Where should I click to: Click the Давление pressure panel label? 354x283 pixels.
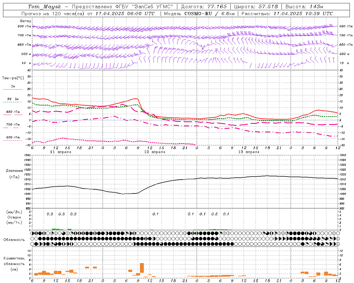coord(14,171)
